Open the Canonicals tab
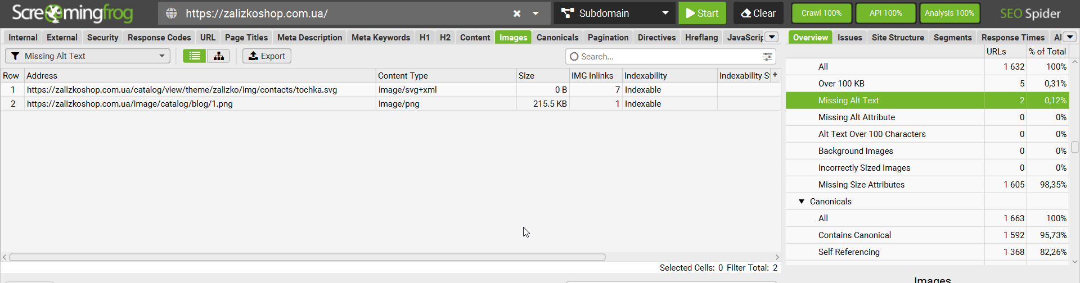The height and width of the screenshot is (283, 1080). tap(557, 37)
